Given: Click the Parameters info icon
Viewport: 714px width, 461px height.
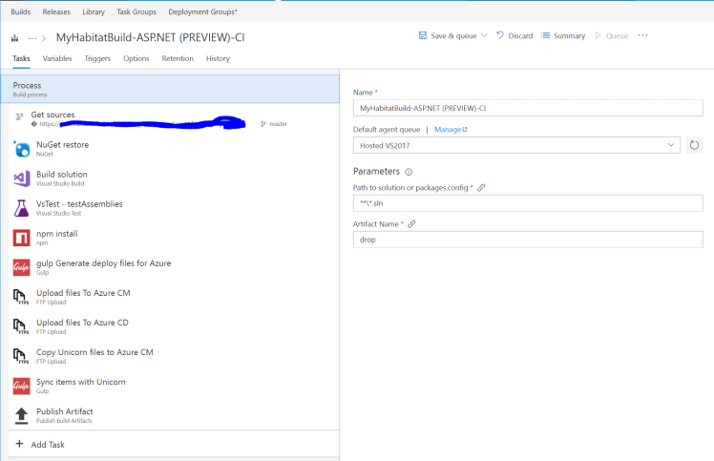Looking at the screenshot, I should (409, 172).
